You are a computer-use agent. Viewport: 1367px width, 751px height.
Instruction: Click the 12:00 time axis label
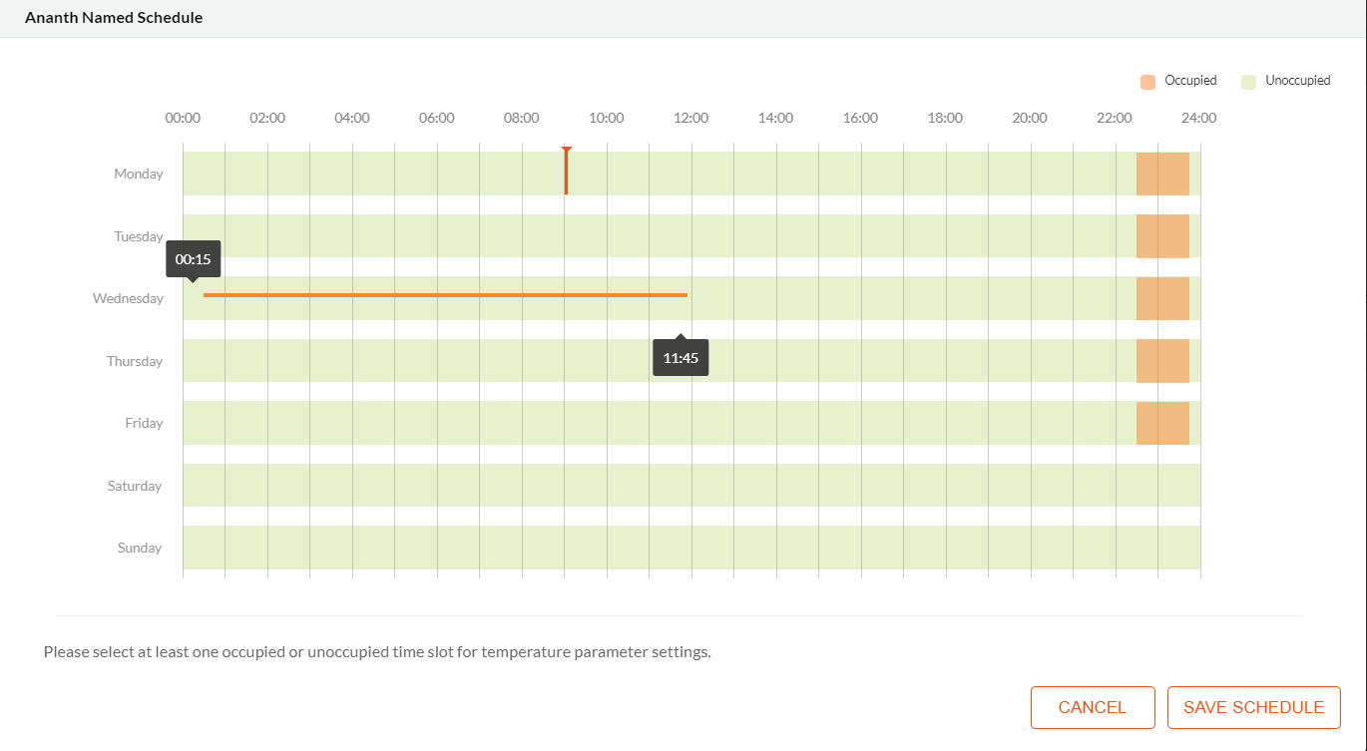coord(690,117)
